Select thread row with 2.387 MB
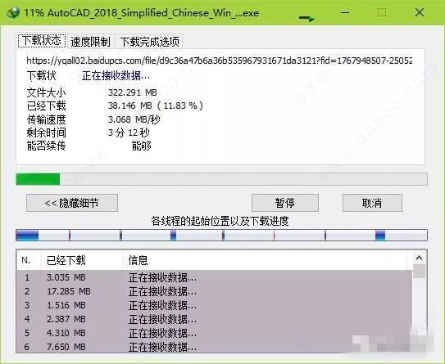Image resolution: width=445 pixels, height=364 pixels. tap(214, 319)
